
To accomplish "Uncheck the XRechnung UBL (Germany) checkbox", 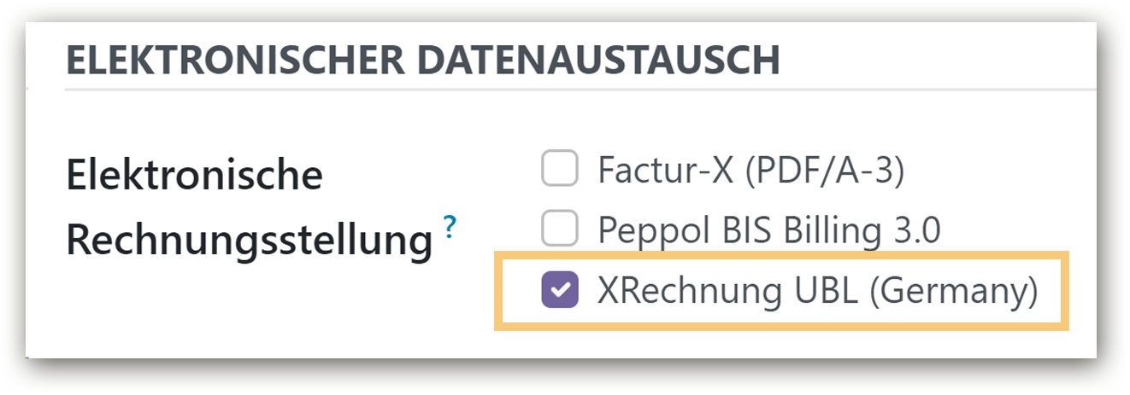I will (x=560, y=290).
